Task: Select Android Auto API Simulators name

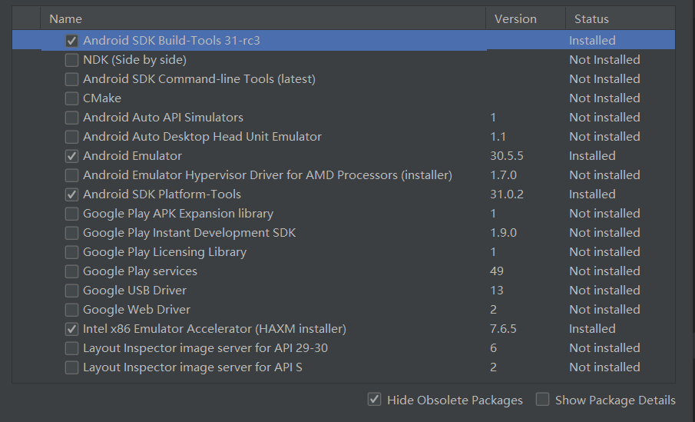Action: point(163,117)
